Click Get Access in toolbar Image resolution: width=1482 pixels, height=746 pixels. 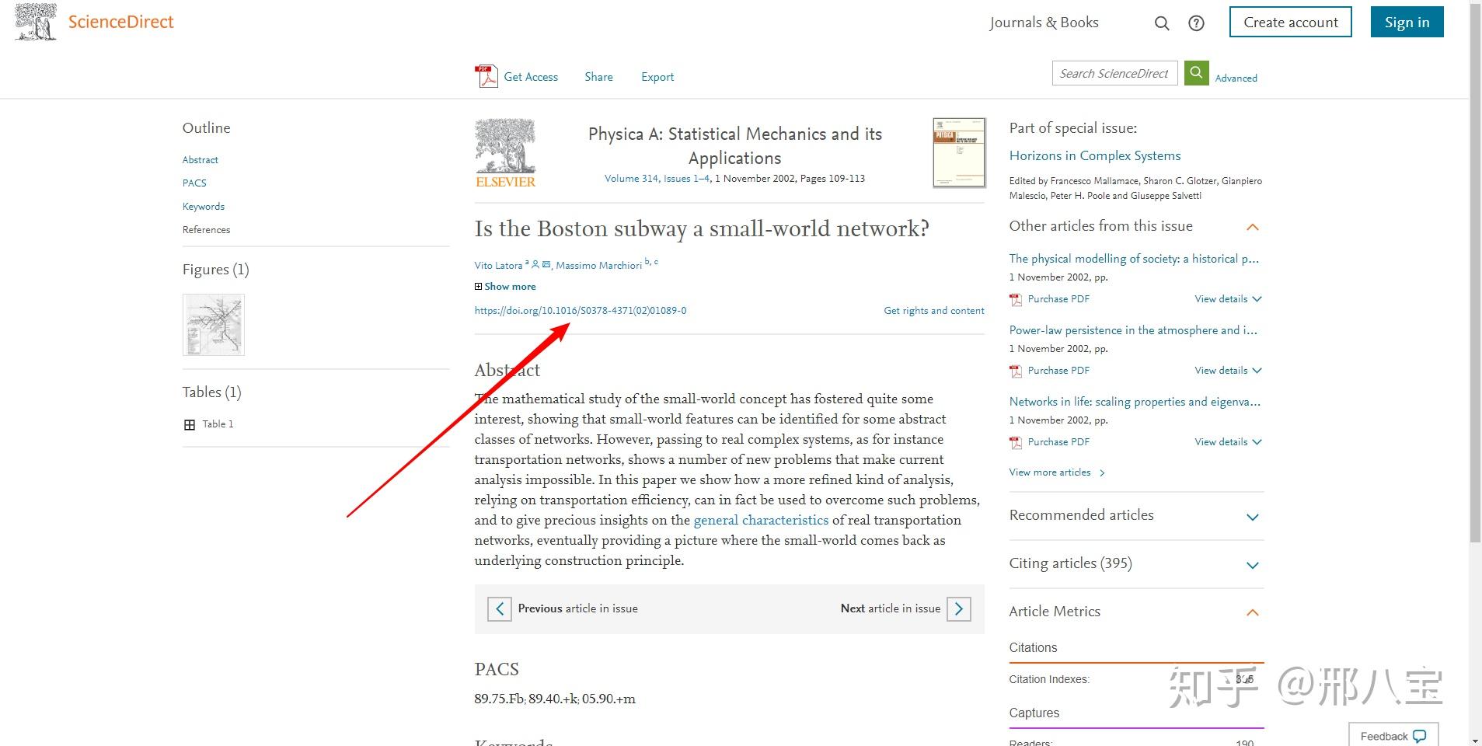[x=531, y=77]
